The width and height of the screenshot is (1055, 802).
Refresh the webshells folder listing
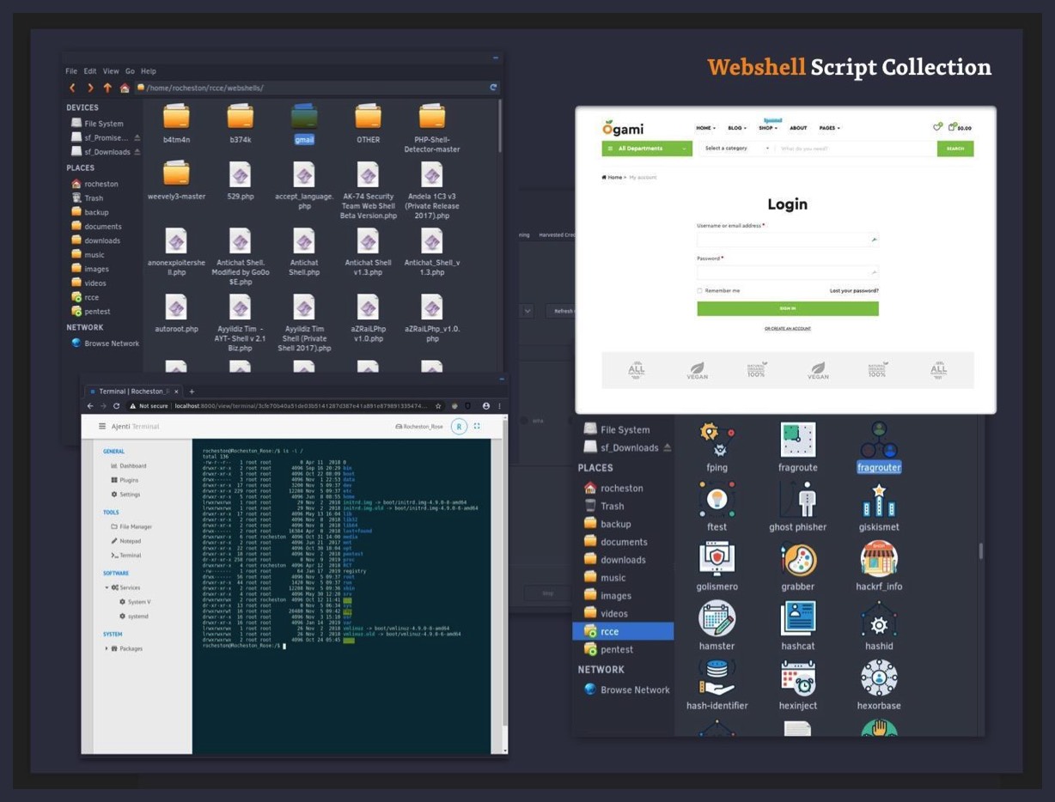493,88
